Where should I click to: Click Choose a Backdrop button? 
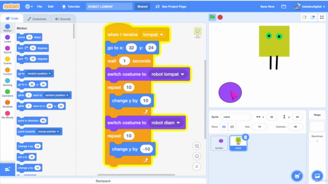click(x=317, y=176)
